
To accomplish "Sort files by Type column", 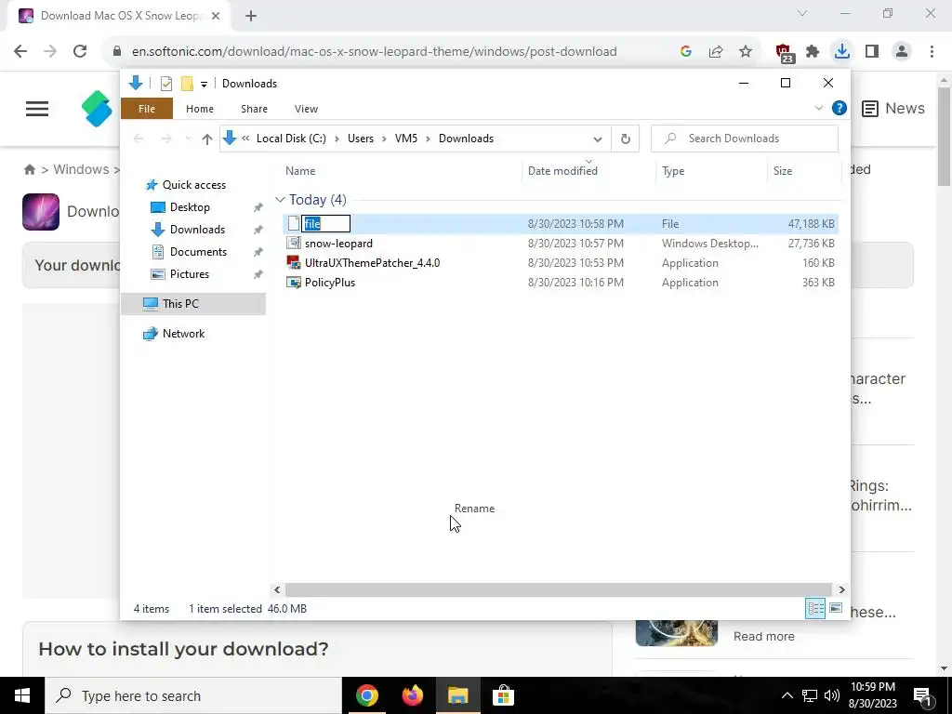I will (x=711, y=171).
